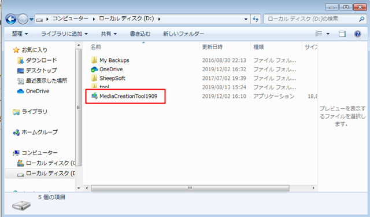Expand arrow after ローカル ディスク (D:) breadcrumb
Viewport: 370px width, 217px height.
160,19
